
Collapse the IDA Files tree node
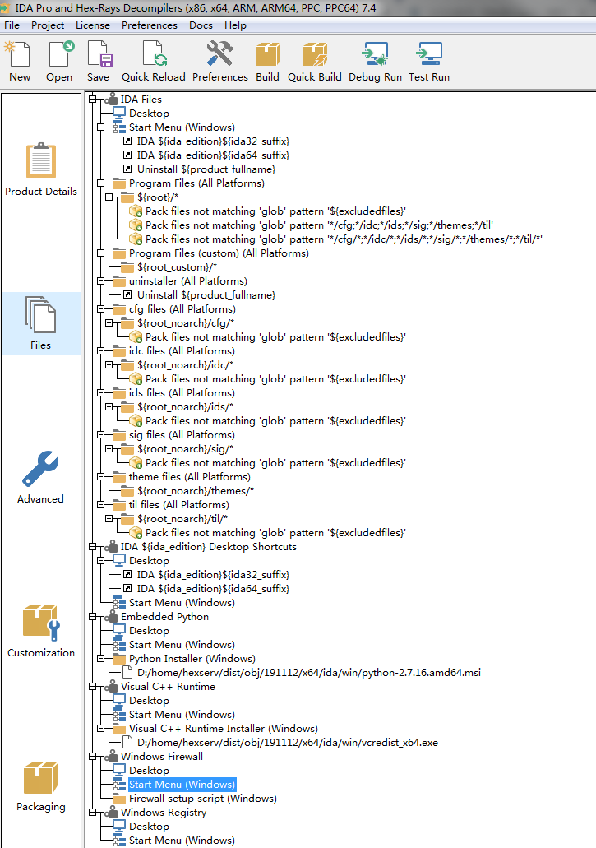point(92,100)
